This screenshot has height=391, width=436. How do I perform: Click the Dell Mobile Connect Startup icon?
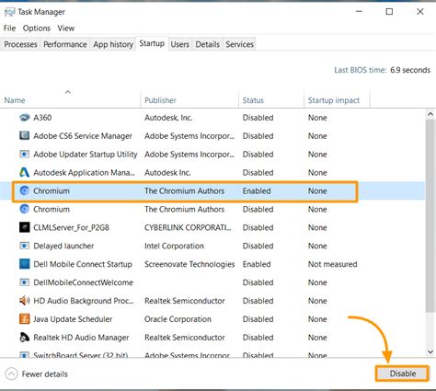tap(25, 264)
